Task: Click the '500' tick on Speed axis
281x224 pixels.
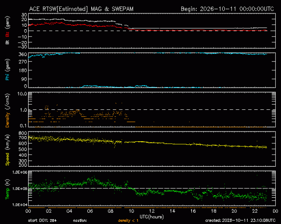Action: [x=23, y=149]
